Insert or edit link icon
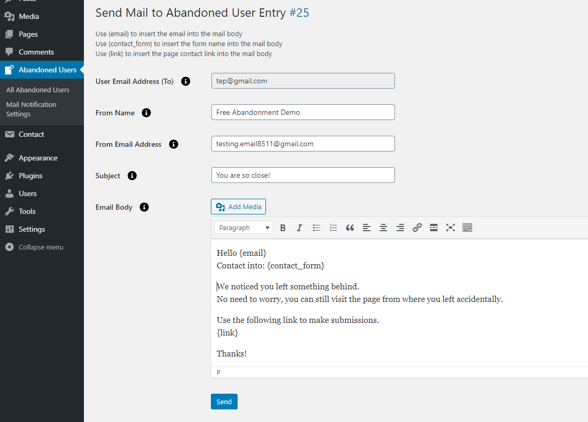588x422 pixels. tap(417, 228)
